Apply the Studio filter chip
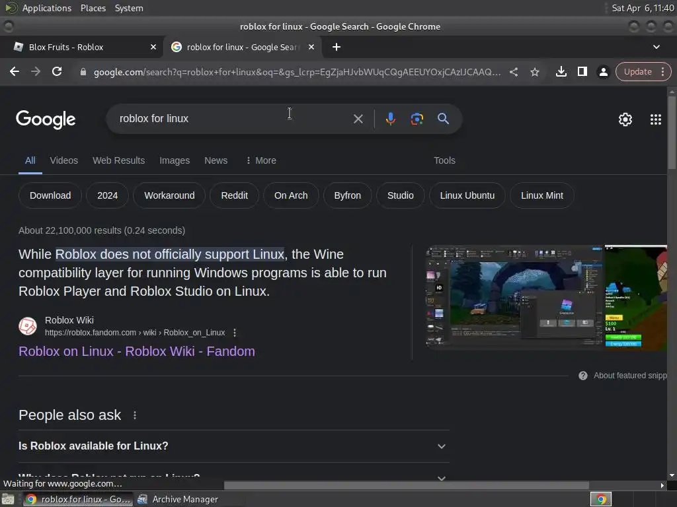 [x=400, y=195]
